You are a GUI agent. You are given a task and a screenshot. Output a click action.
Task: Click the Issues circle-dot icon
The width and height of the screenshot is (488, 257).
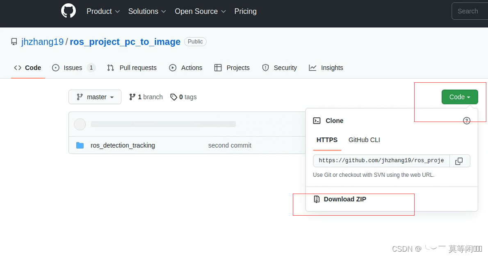(56, 68)
